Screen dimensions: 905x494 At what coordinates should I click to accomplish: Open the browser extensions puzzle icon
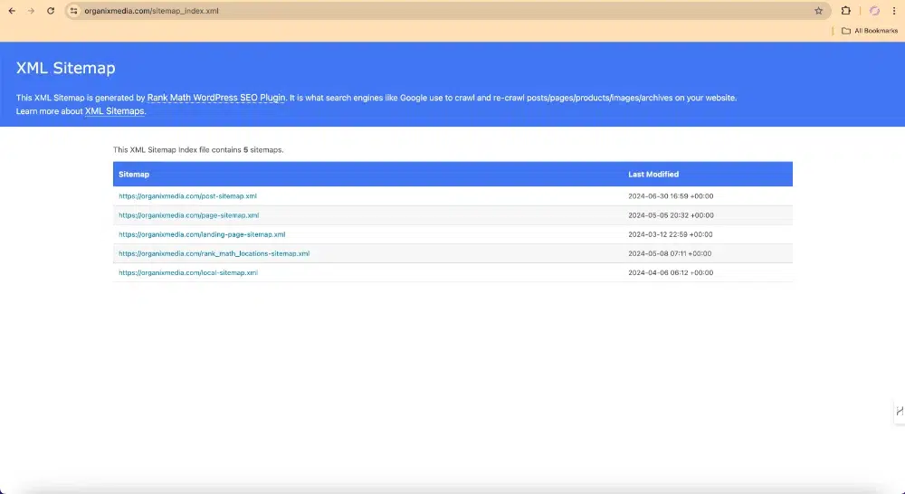(845, 11)
